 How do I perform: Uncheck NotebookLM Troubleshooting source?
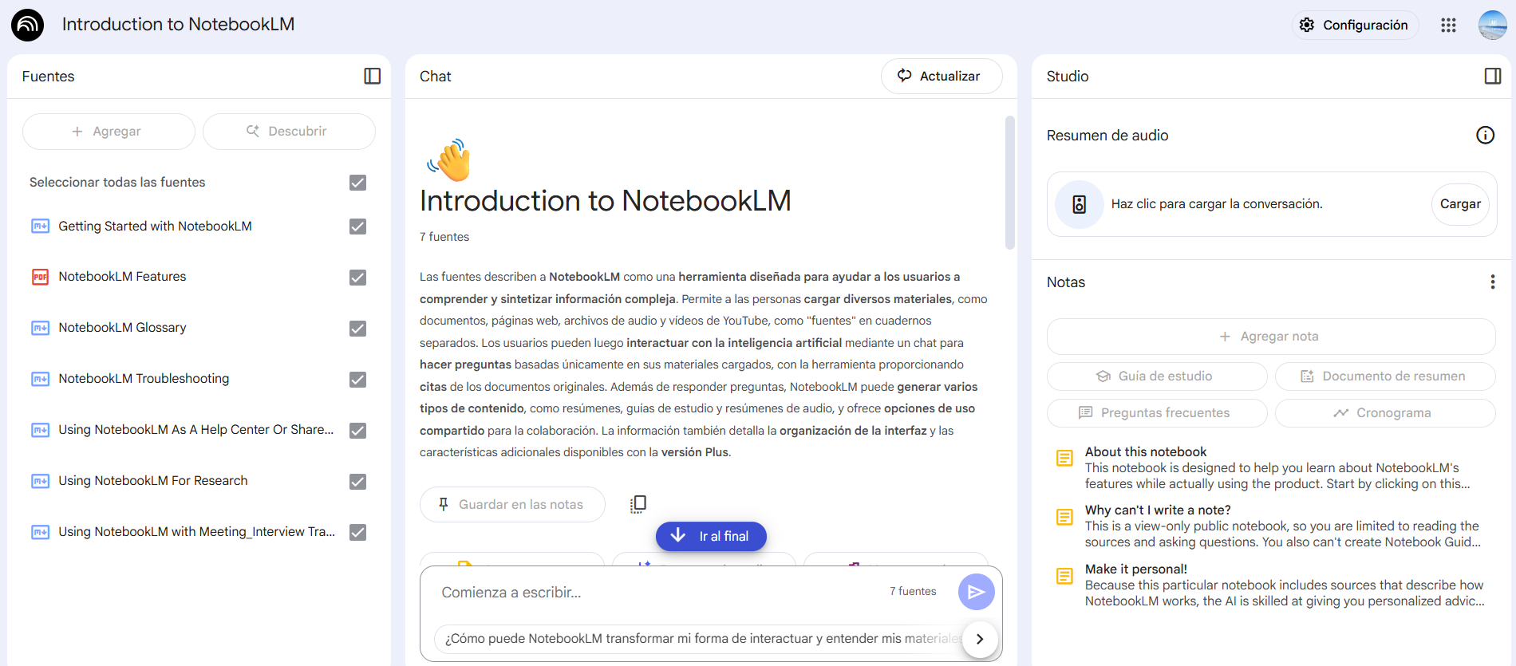pyautogui.click(x=357, y=380)
